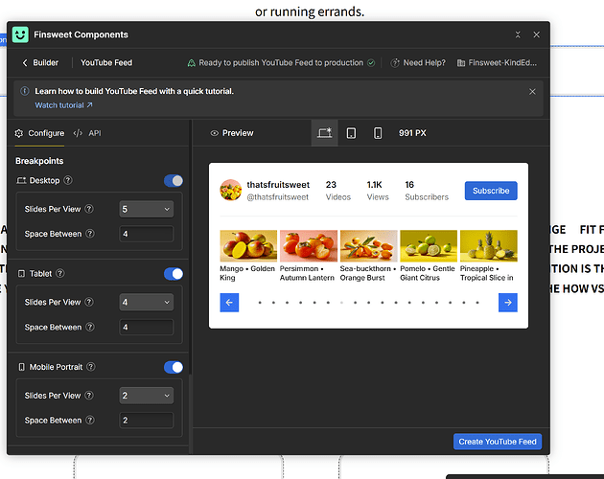The height and width of the screenshot is (479, 604).
Task: Click the Desktop Space Between input
Action: pyautogui.click(x=147, y=234)
